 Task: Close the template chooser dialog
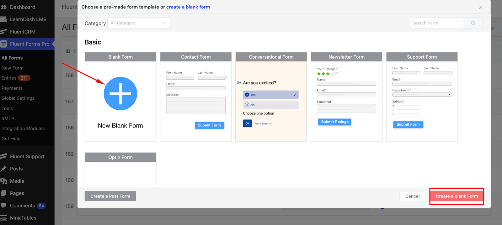click(481, 7)
